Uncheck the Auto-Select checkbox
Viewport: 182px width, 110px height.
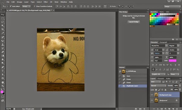[x=11, y=6]
